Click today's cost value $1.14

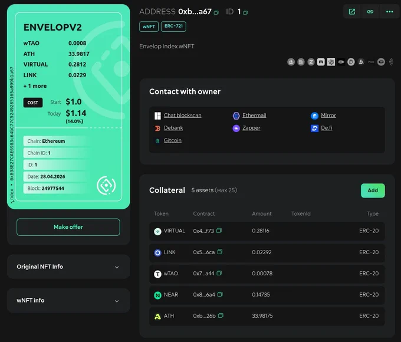click(76, 113)
